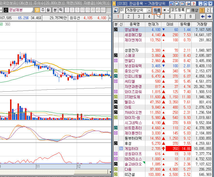The width and height of the screenshot is (214, 177).
Task: Click the 신 badge next to 스페코
Action: click(x=116, y=55)
